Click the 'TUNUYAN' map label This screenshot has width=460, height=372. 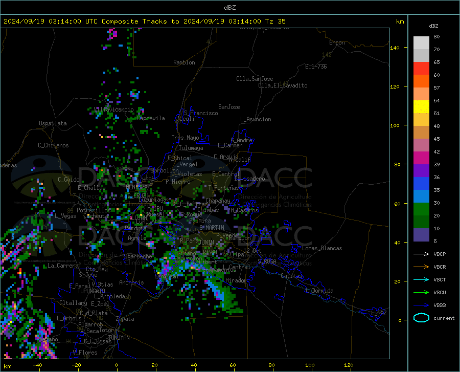tap(119, 338)
